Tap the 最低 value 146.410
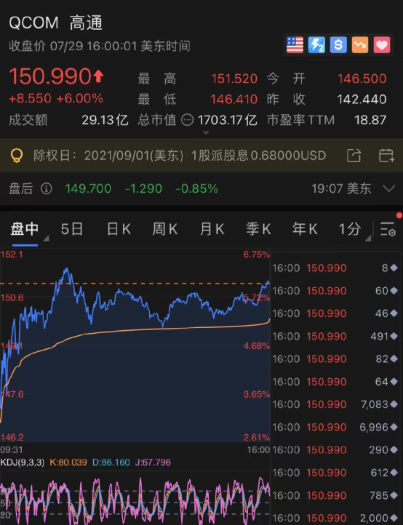403x525 pixels. click(x=234, y=99)
